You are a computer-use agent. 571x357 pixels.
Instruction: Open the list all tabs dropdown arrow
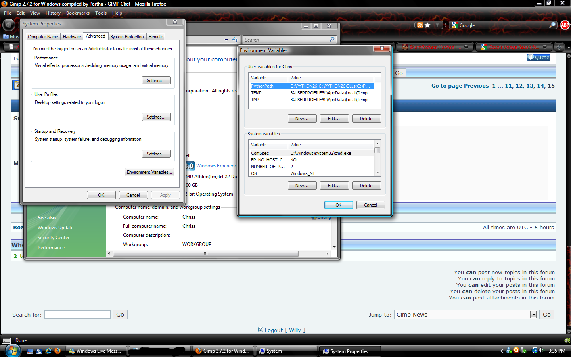pos(569,47)
